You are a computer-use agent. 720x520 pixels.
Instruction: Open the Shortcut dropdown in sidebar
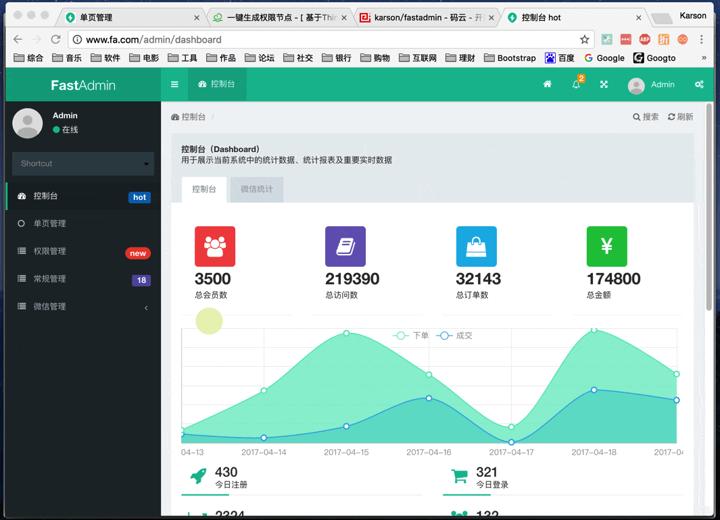(x=83, y=163)
